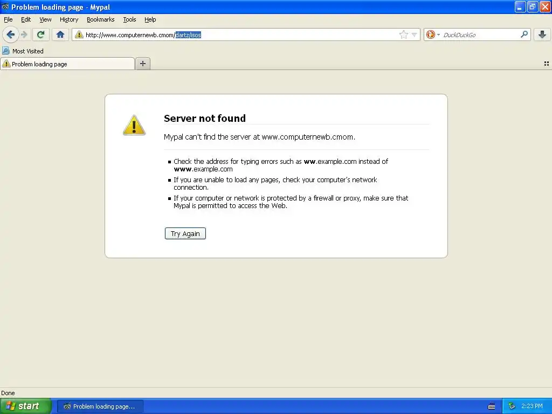Bookmark this page with the star icon
Viewport: 552px width, 414px height.
(403, 34)
